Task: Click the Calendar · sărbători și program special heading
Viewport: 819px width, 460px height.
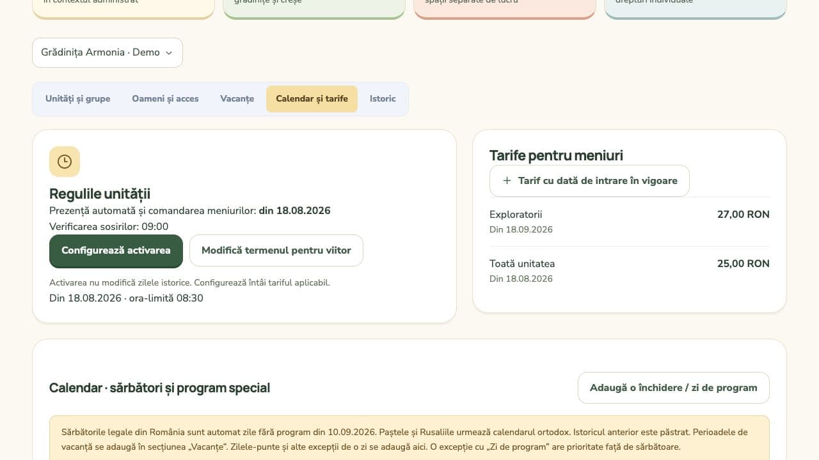Action: (159, 388)
